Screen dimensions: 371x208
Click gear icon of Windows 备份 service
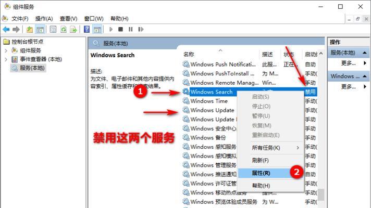tap(186, 138)
